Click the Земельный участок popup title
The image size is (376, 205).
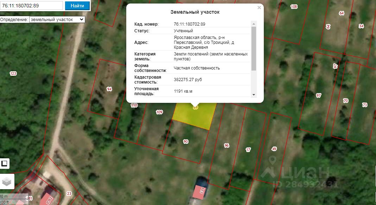[195, 12]
